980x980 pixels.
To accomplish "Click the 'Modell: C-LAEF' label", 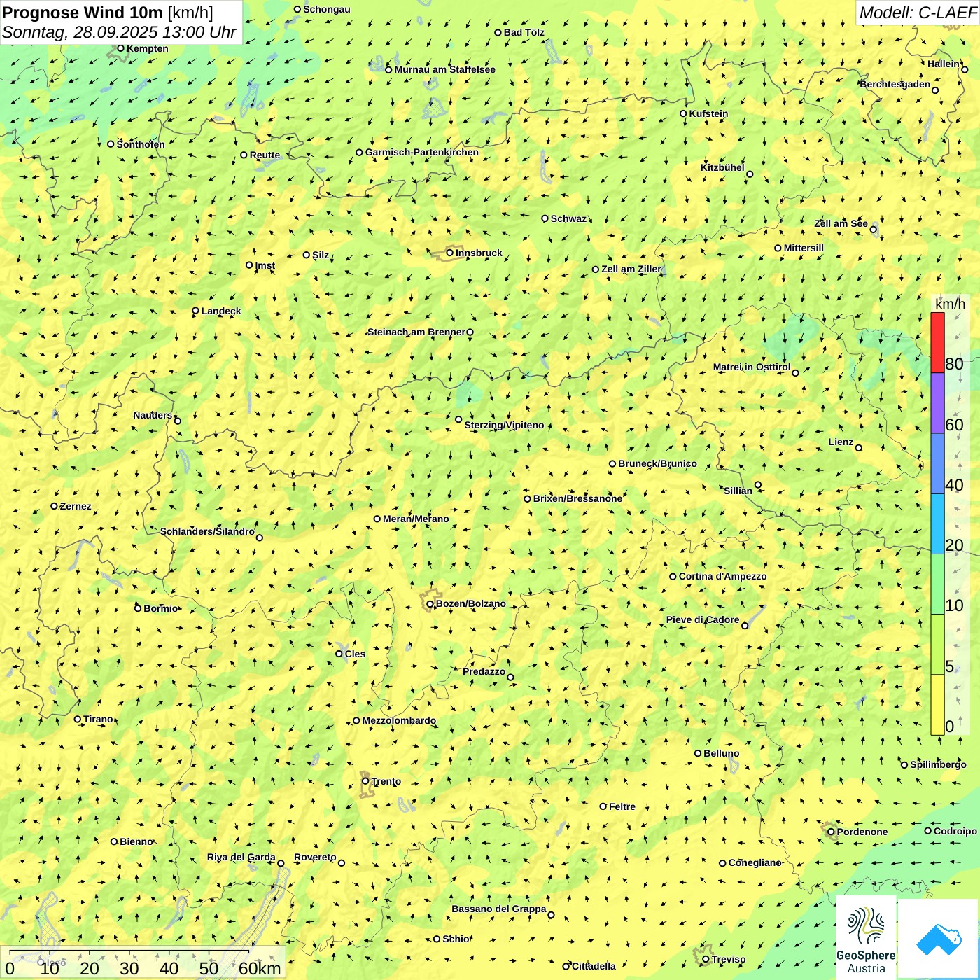I will click(918, 12).
